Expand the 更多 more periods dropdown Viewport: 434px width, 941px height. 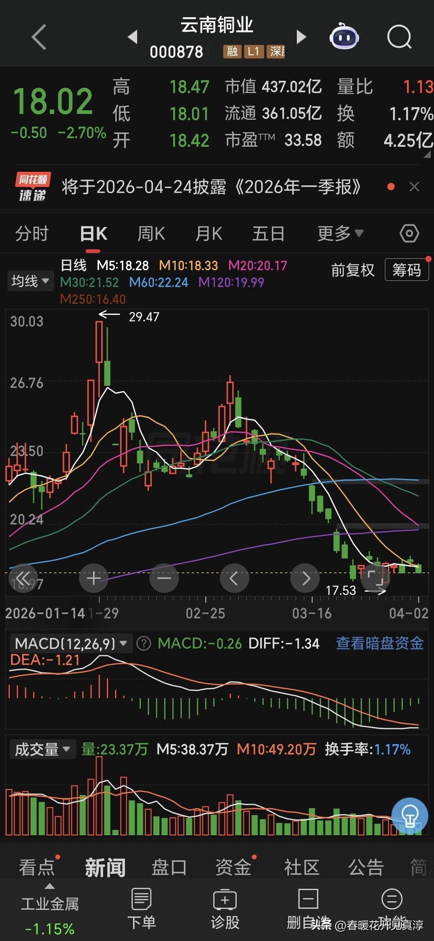pyautogui.click(x=340, y=234)
